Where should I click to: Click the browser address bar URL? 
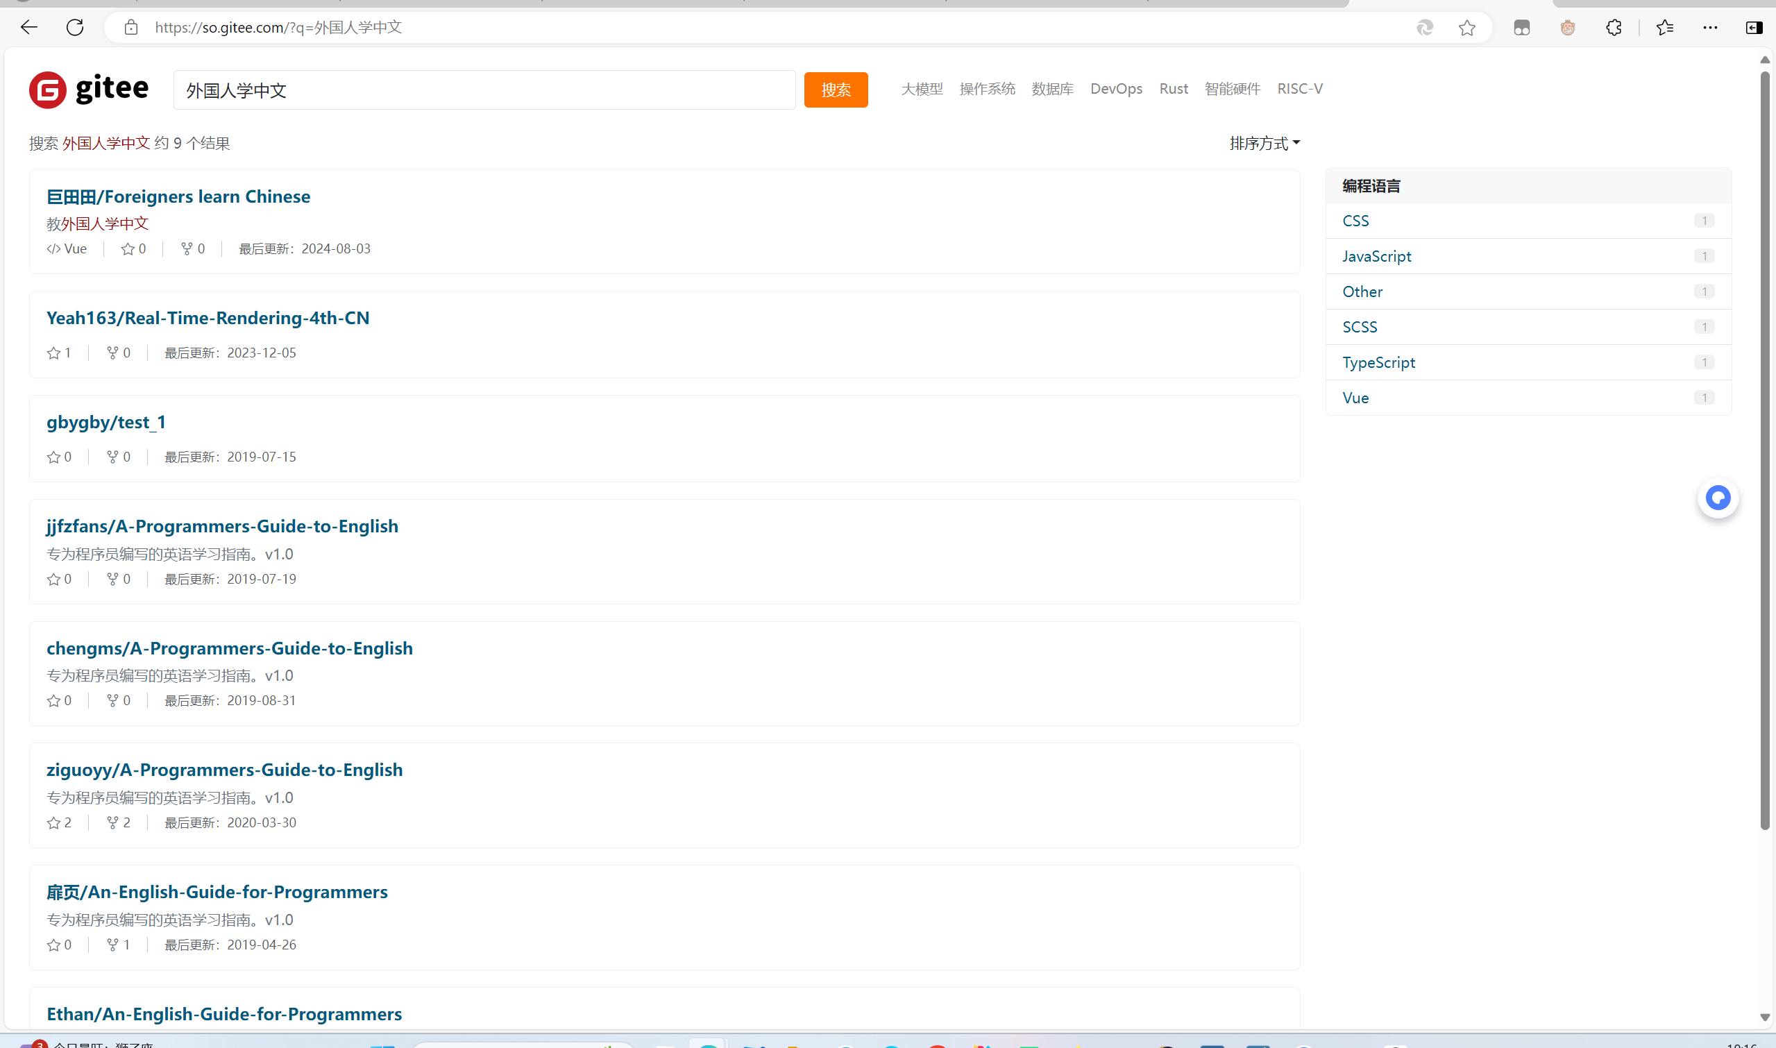[278, 28]
